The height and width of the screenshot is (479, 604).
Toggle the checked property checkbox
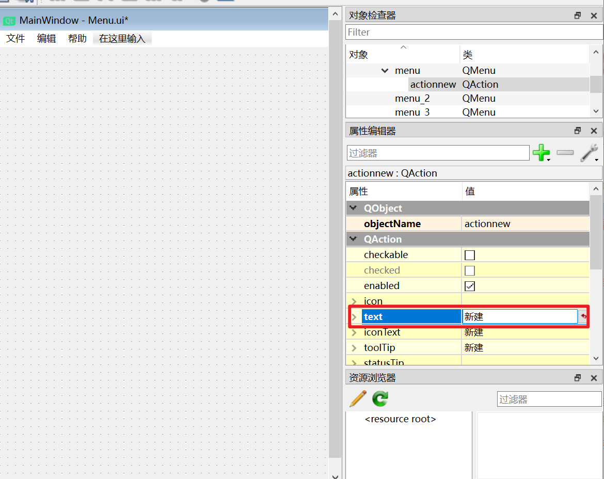[x=470, y=270]
